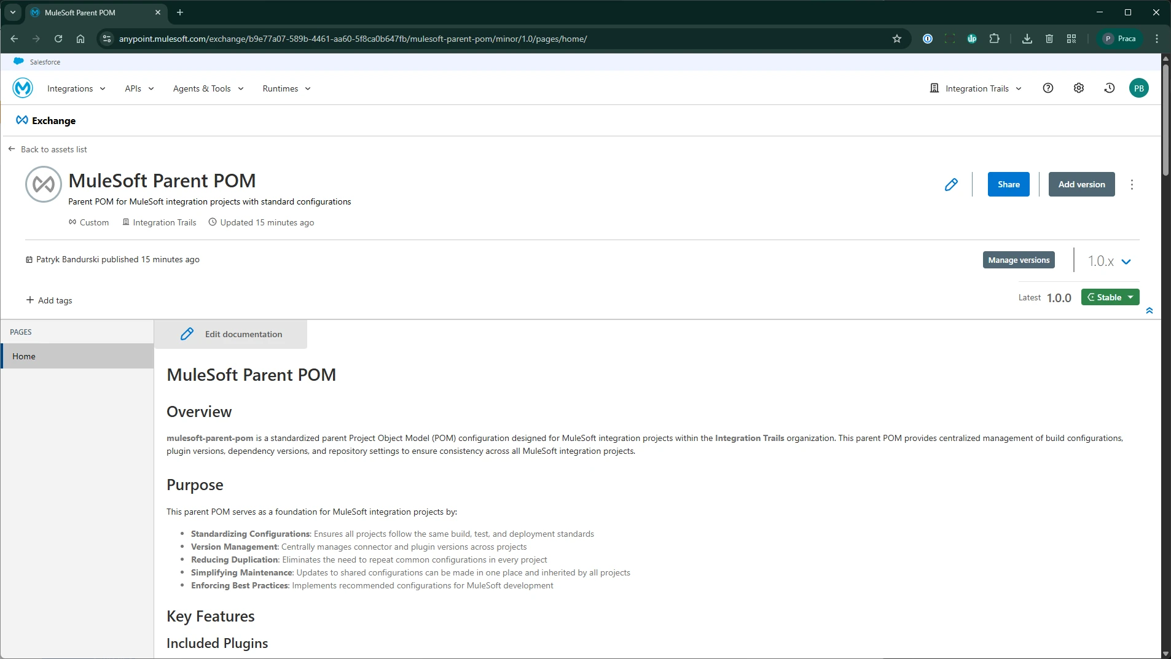Click the Overview heading

tap(199, 411)
